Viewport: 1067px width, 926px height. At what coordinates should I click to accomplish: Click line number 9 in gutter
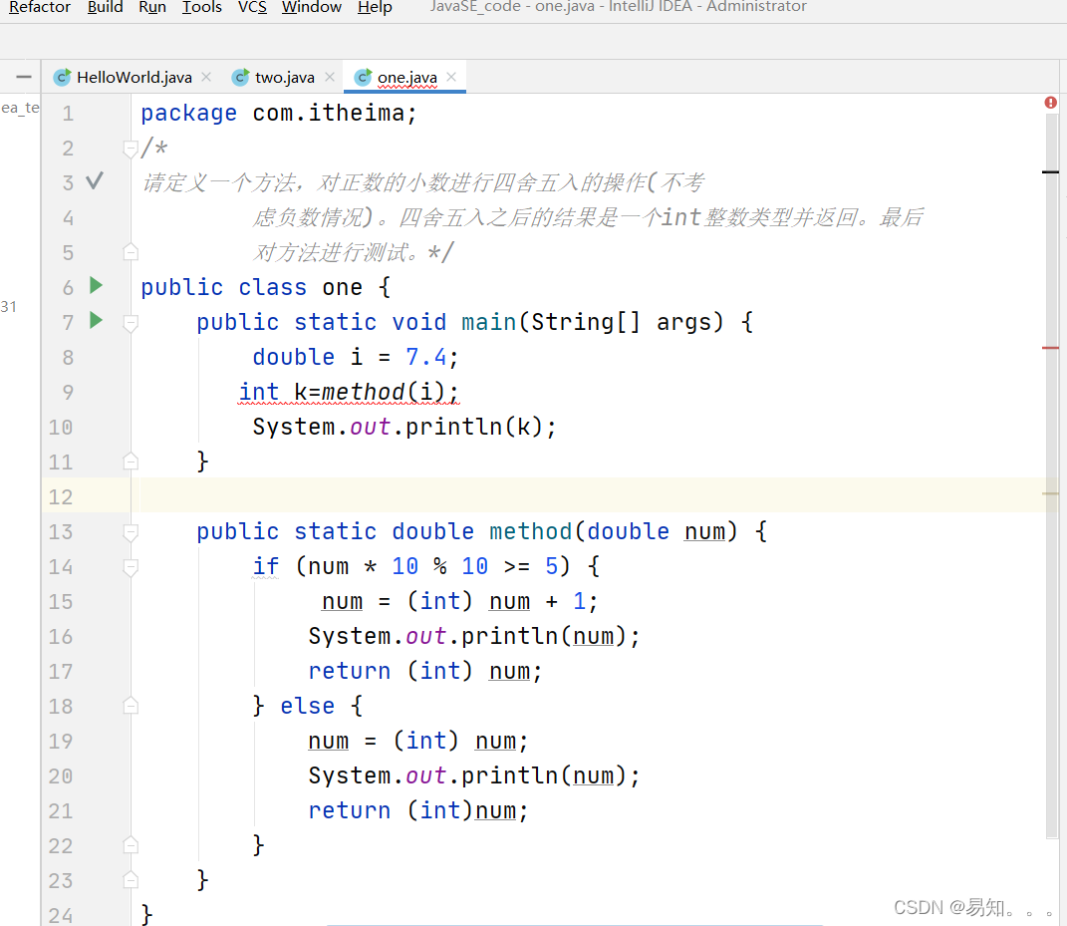point(68,392)
